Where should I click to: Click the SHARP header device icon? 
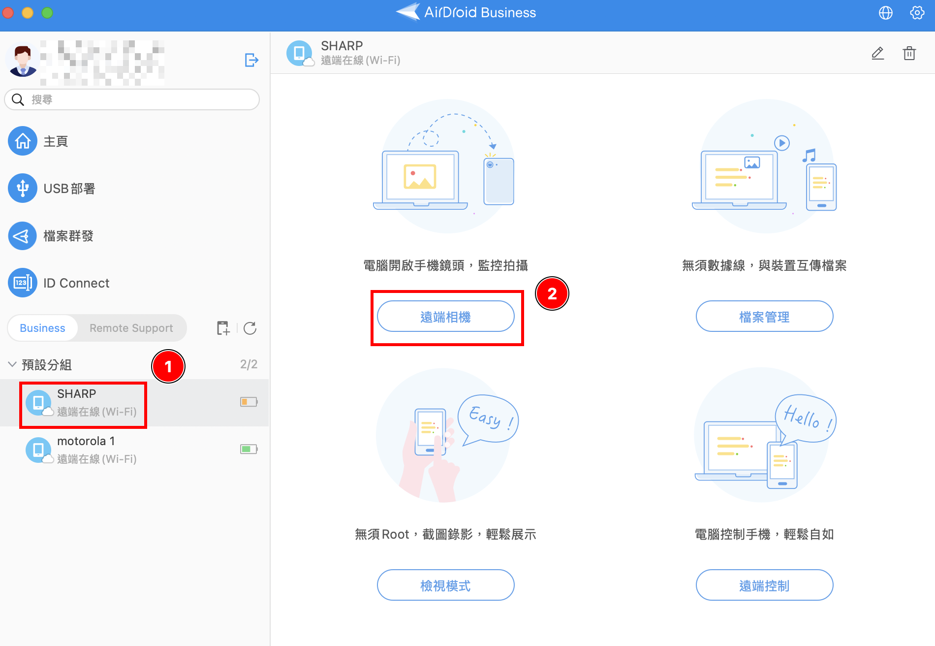click(299, 53)
